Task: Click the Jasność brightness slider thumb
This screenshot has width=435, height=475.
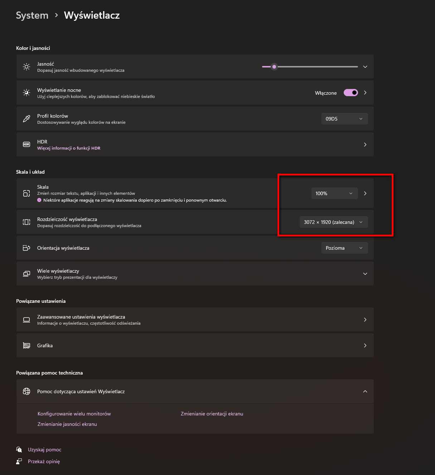Action: coord(274,67)
